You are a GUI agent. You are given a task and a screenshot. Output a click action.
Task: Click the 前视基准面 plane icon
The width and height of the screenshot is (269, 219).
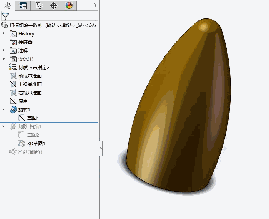[x=13, y=76]
